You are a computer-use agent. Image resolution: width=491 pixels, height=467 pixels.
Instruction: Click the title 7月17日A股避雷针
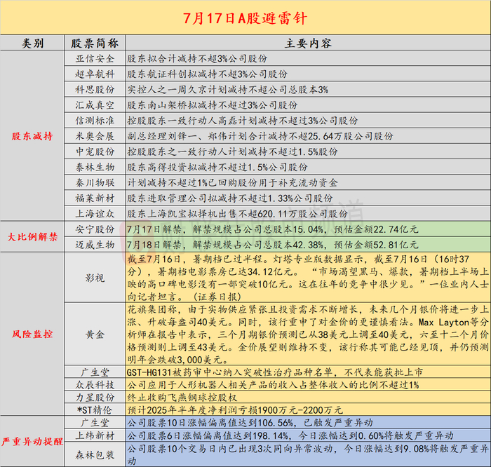pyautogui.click(x=245, y=18)
